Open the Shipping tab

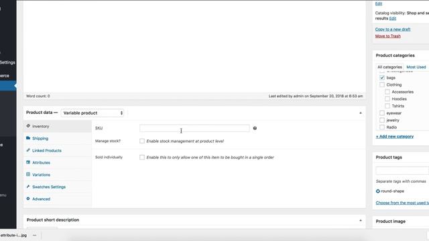point(58,139)
